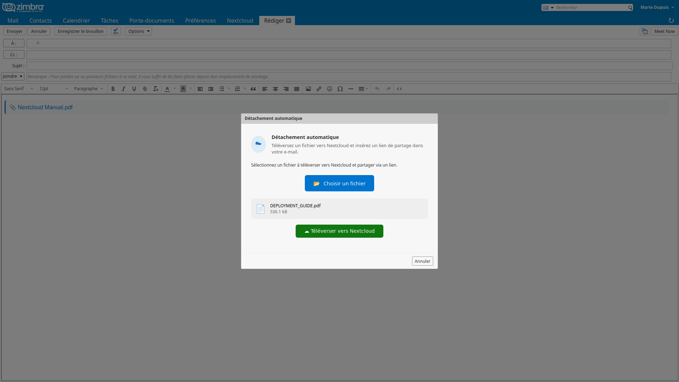Switch to the Calendrier tab
This screenshot has height=382, width=679.
(76, 21)
